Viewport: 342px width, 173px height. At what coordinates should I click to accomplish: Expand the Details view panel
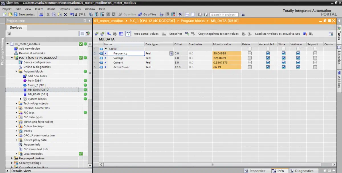[x=8, y=171]
